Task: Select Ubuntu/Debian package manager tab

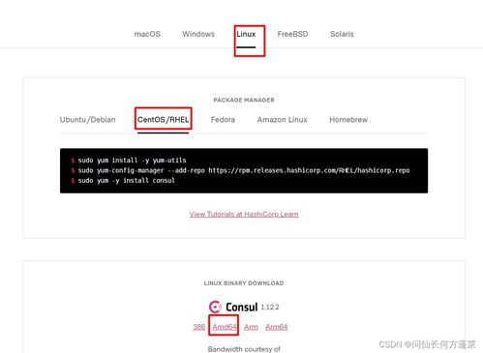Action: 87,120
